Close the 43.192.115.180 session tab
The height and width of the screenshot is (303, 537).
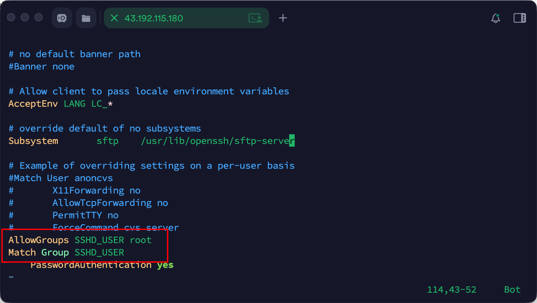point(114,18)
